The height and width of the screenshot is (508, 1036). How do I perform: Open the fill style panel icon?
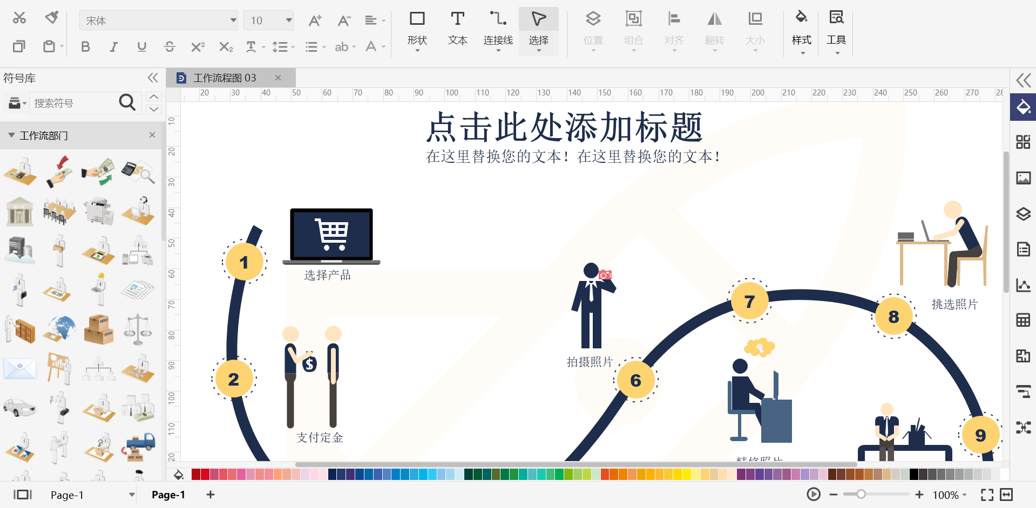tap(1023, 107)
